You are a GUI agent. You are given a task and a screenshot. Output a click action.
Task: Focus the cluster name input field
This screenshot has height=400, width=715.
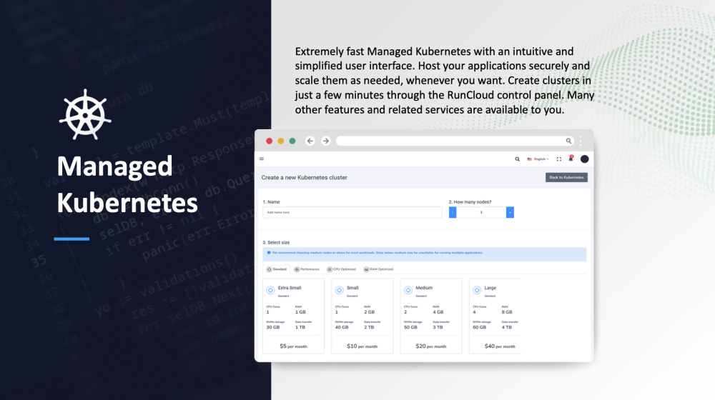(x=352, y=212)
